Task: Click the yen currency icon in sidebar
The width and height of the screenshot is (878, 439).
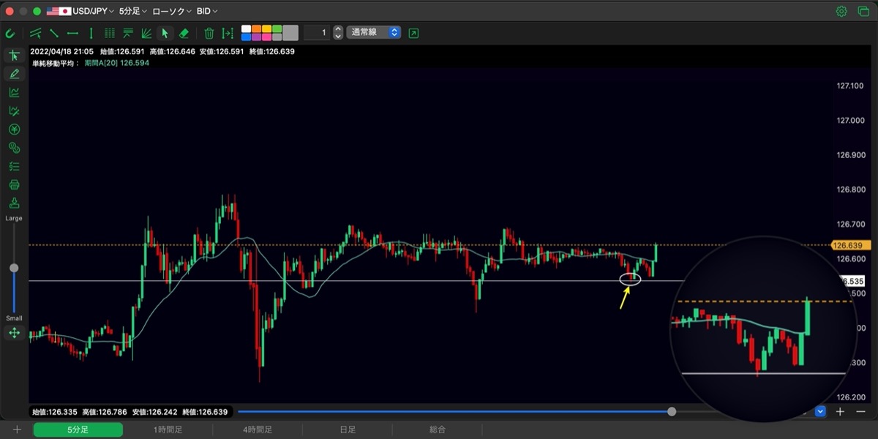Action: (x=14, y=130)
